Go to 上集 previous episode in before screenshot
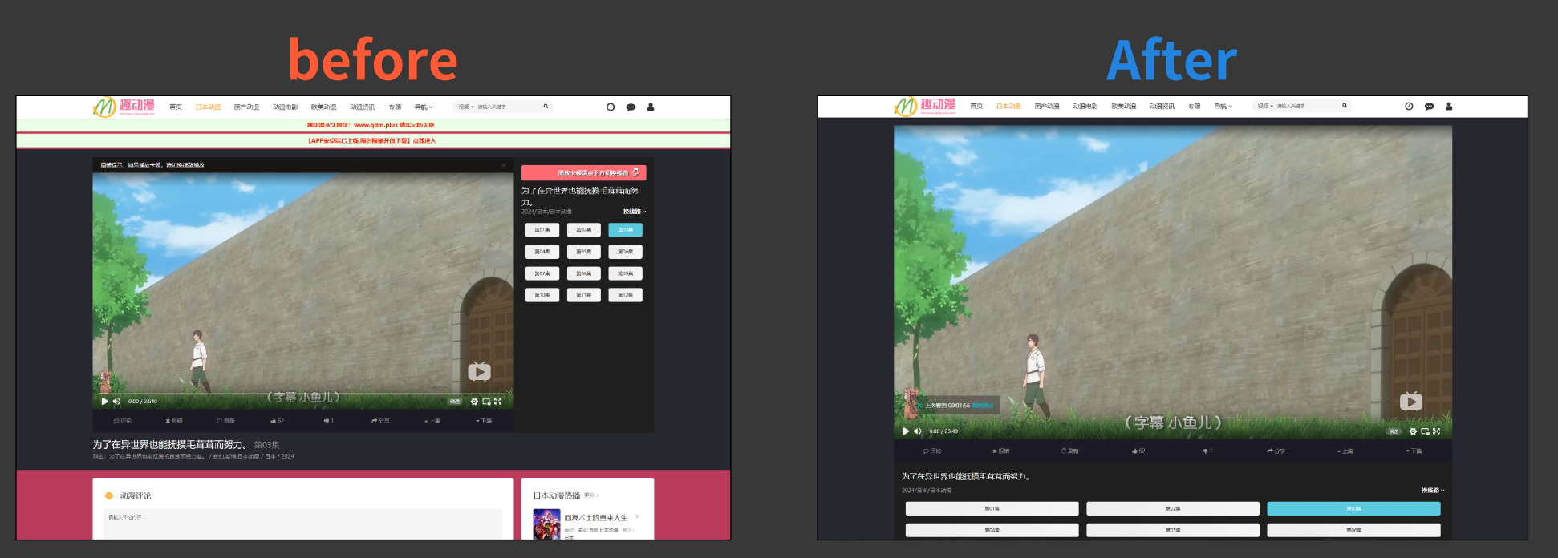The image size is (1558, 558). coord(432,421)
